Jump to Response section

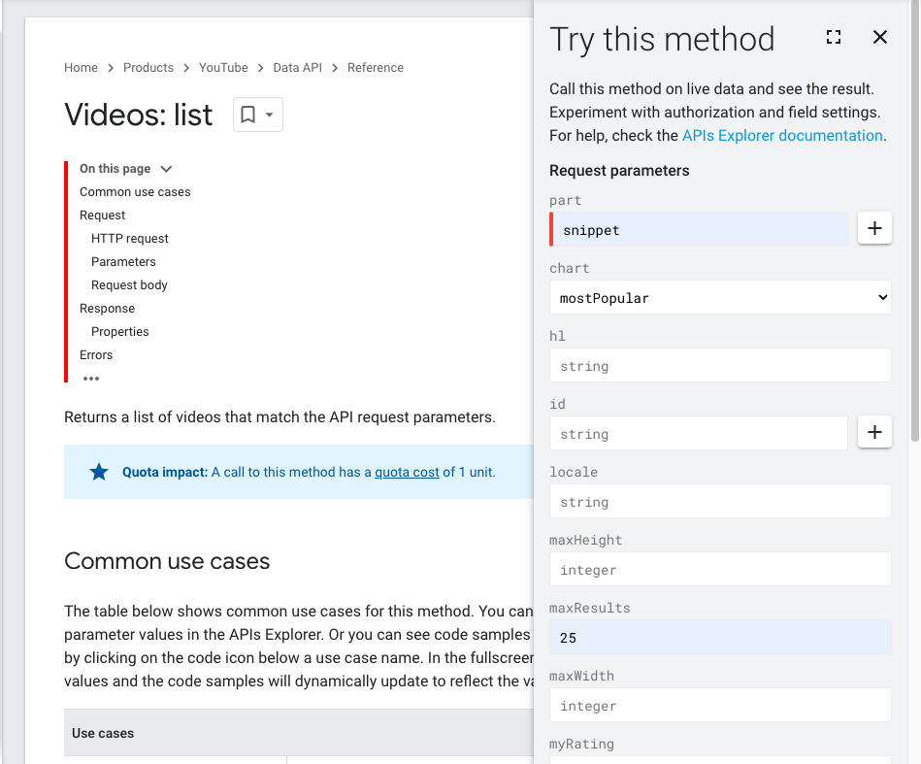click(107, 309)
